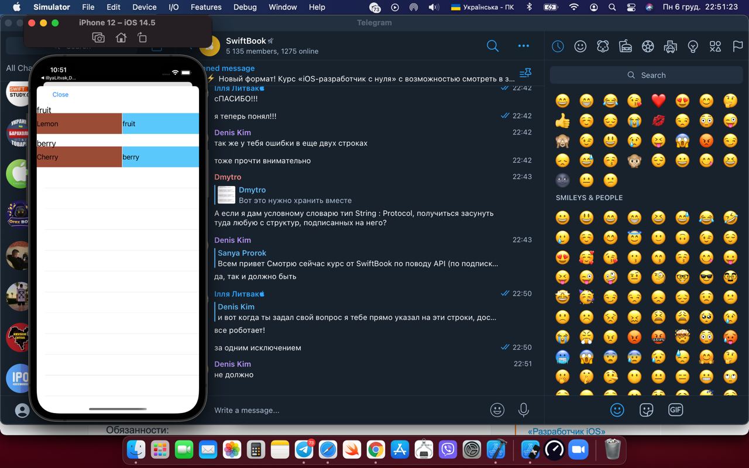Tap the Cherry cell in simulator
Screen dimensions: 749x468
click(x=79, y=157)
